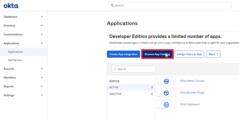
Task: Open the More dropdown button
Action: click(213, 54)
